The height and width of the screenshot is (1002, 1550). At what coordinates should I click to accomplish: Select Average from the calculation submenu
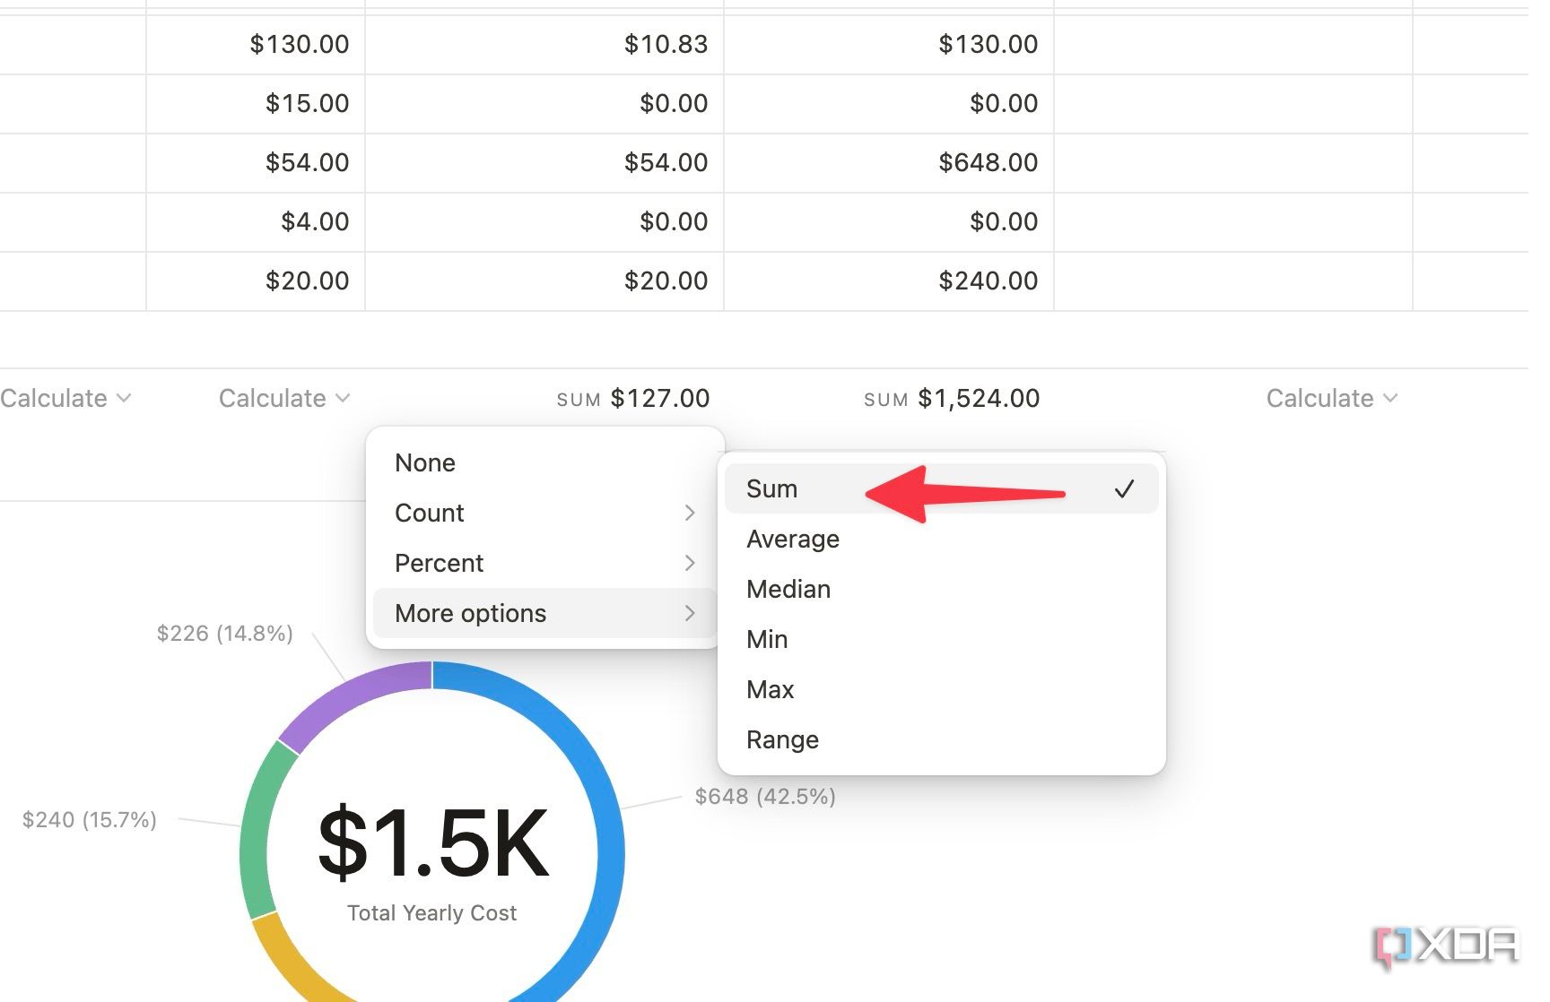[792, 539]
